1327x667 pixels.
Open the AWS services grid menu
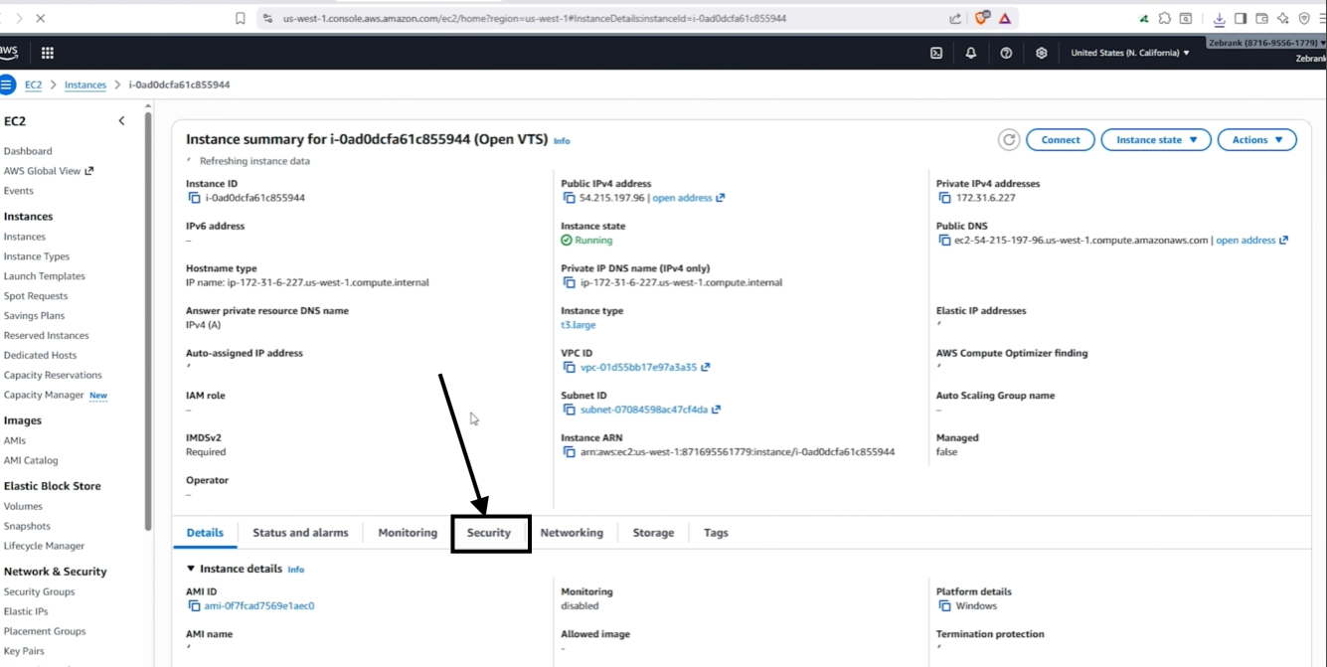[47, 53]
